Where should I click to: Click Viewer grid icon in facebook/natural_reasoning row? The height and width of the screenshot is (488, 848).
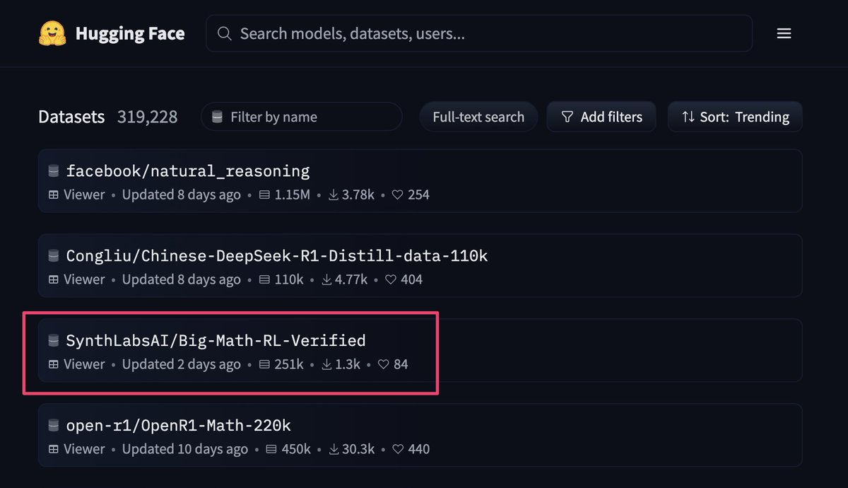[x=53, y=194]
